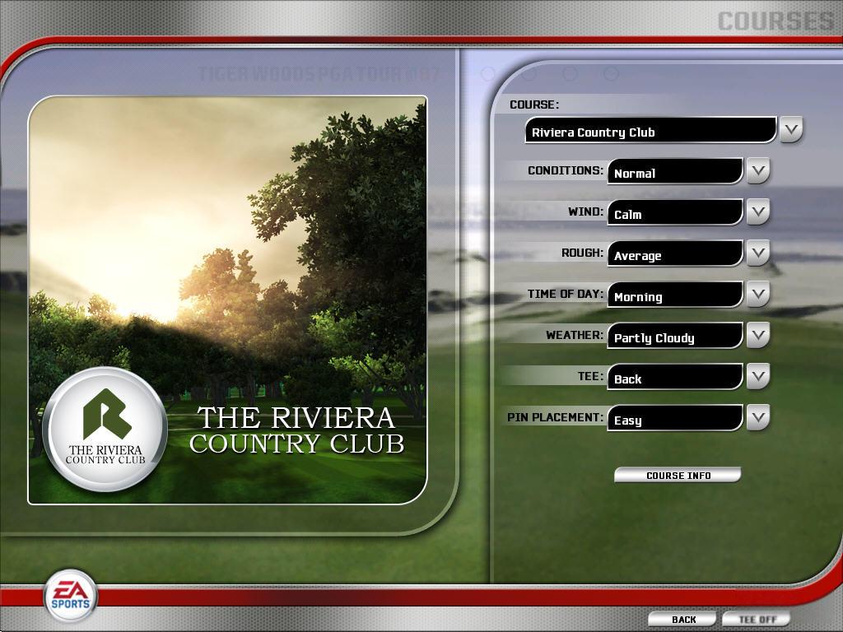Click the Wind label
This screenshot has height=632, width=843.
(586, 211)
